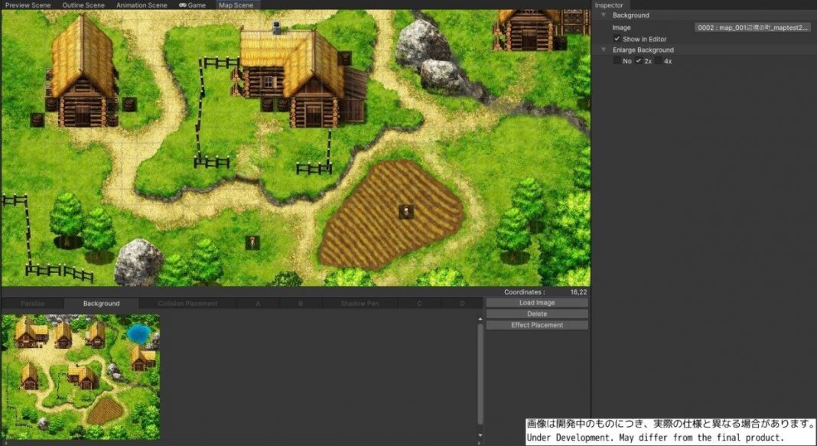
Task: Select the tile layer B tab
Action: coord(301,303)
